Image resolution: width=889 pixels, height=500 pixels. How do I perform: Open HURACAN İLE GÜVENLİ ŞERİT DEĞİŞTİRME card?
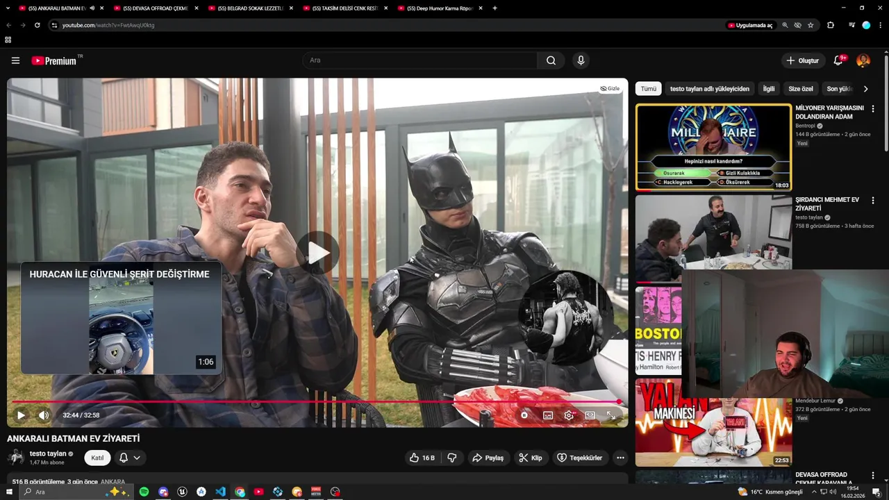pyautogui.click(x=121, y=318)
